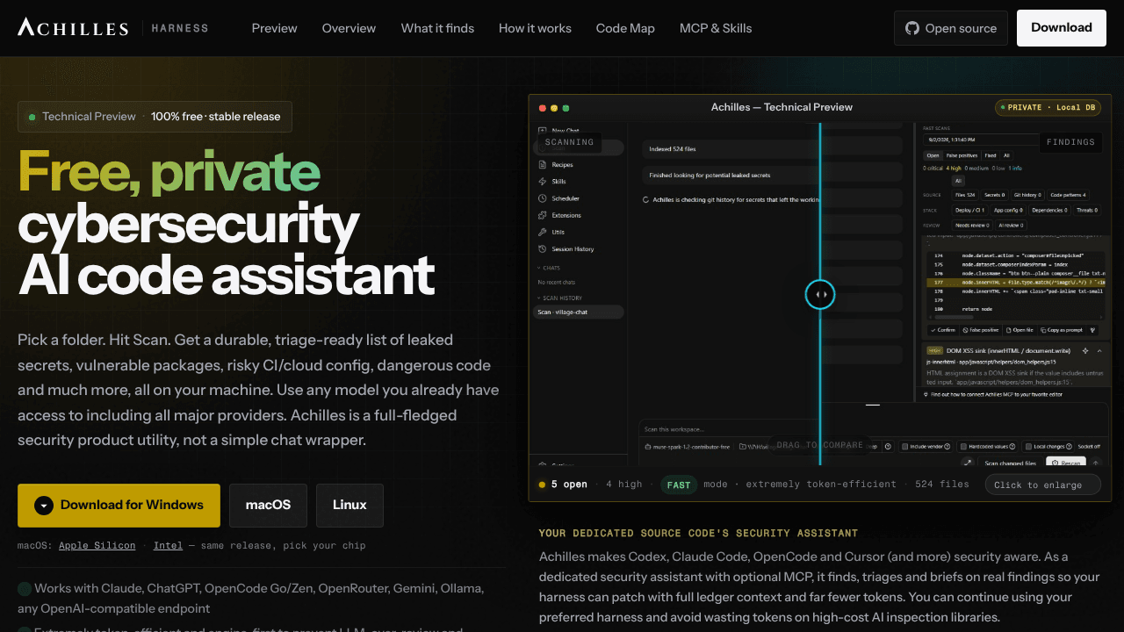1124x632 pixels.
Task: Choose the Linux download button
Action: point(349,506)
